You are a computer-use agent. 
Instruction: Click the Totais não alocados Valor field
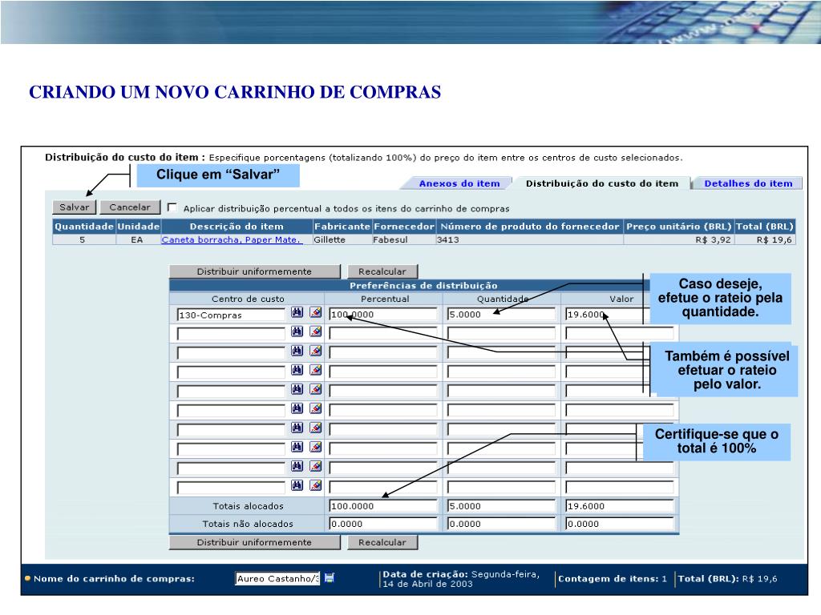[x=620, y=524]
